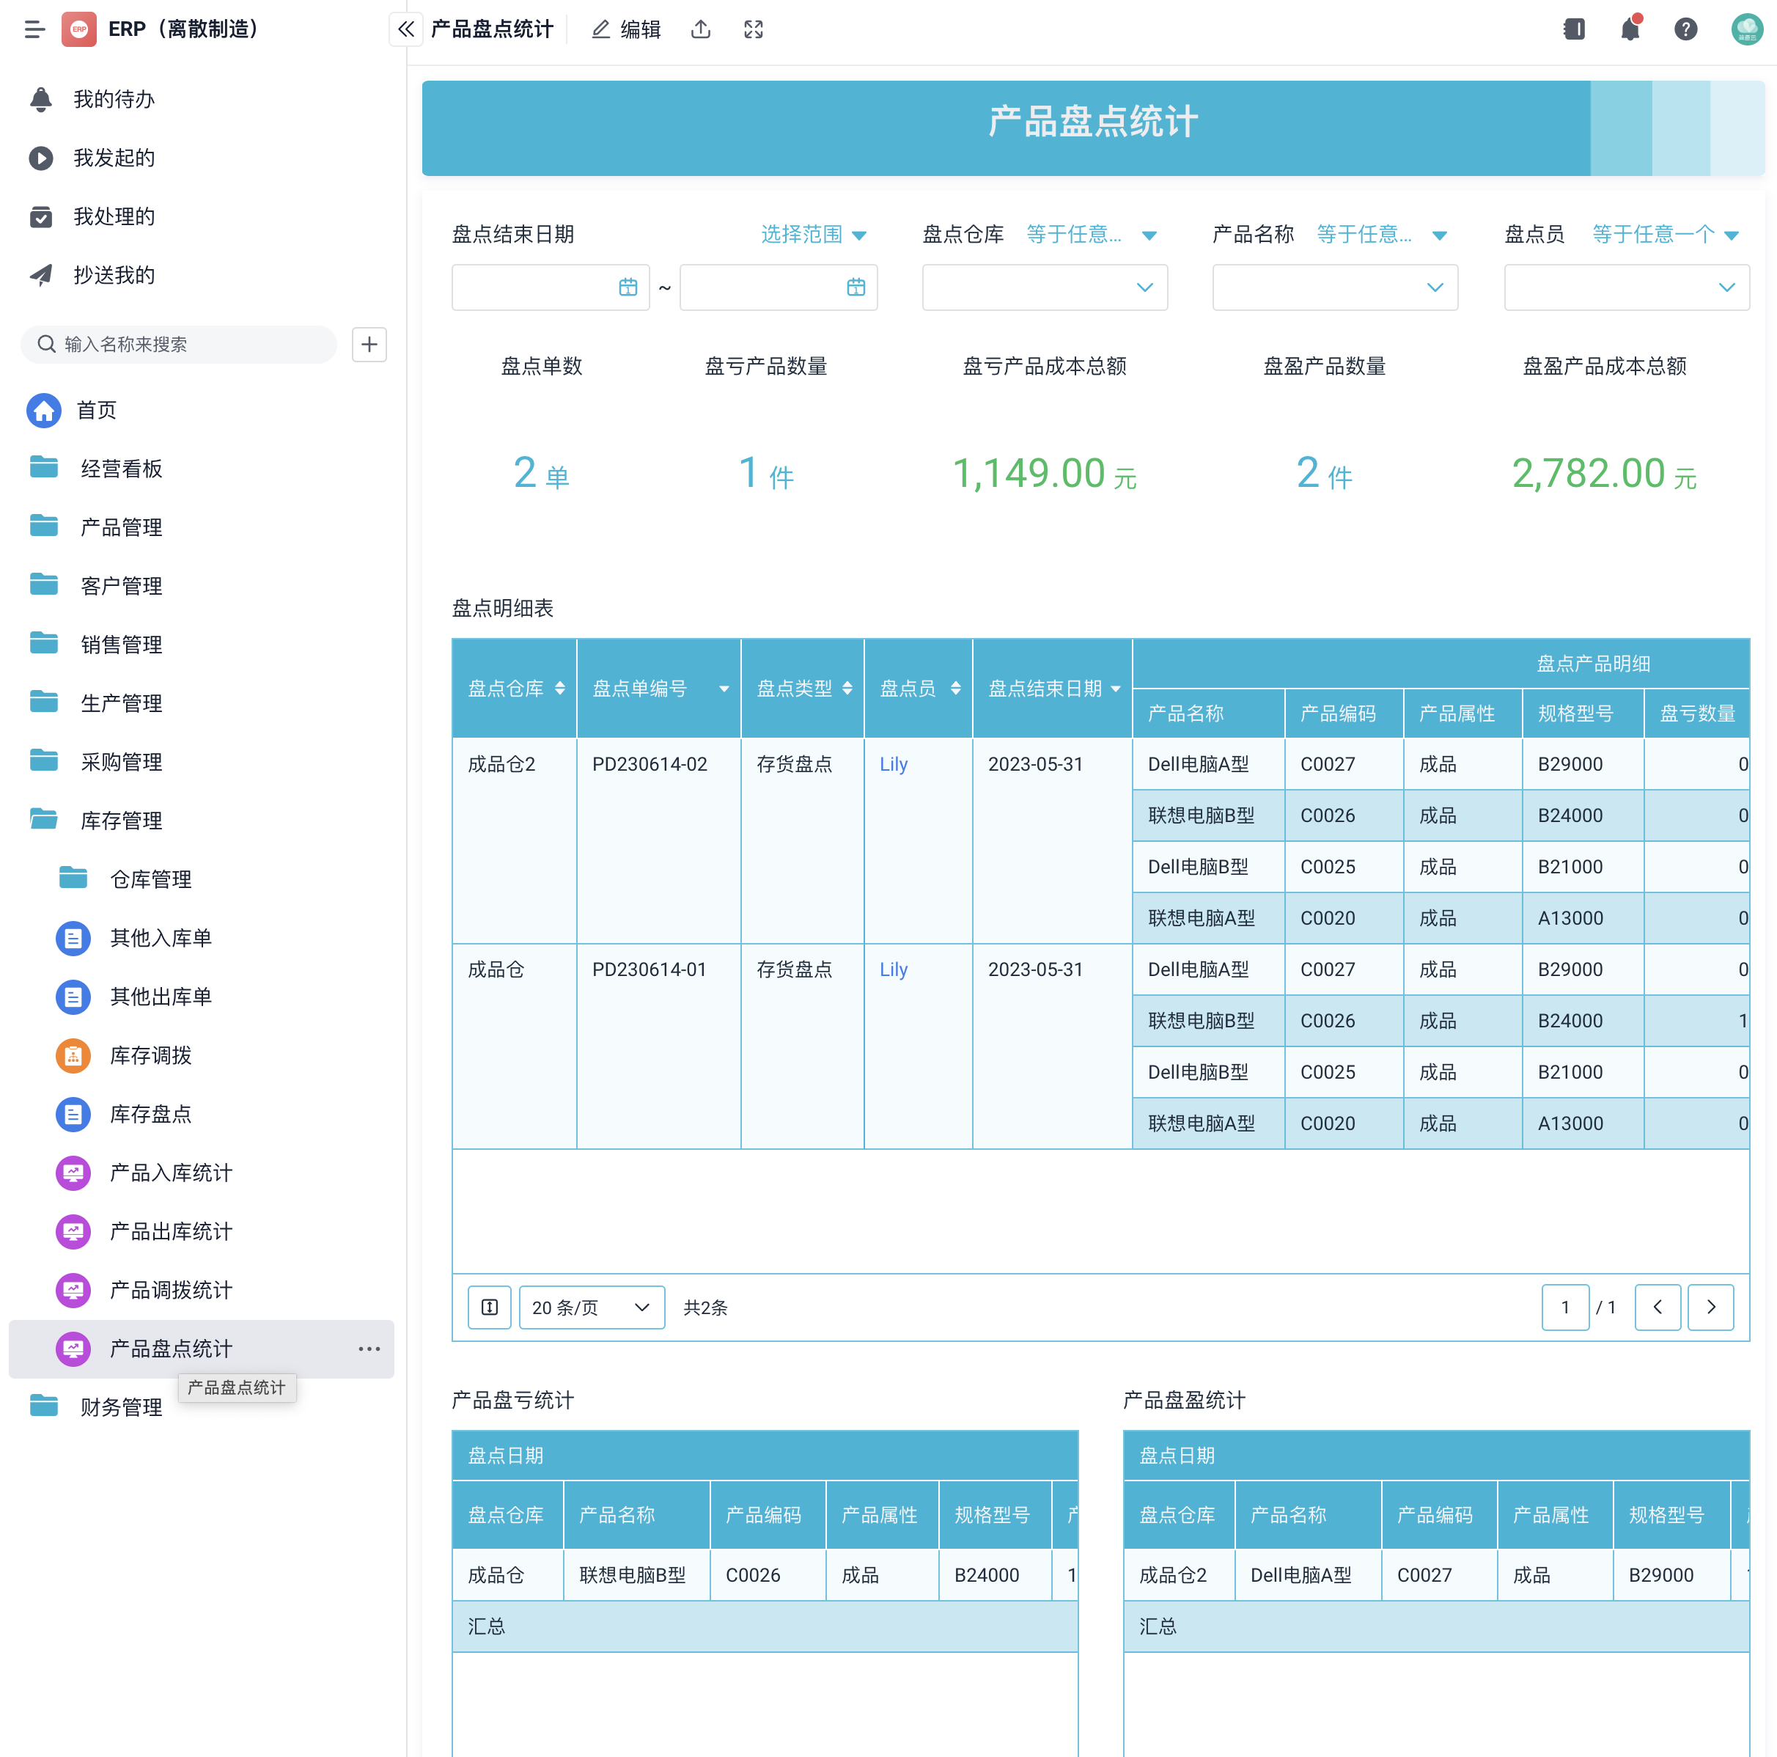Click the 库存调拨 icon in the sidebar
This screenshot has width=1777, height=1757.
pos(73,1055)
